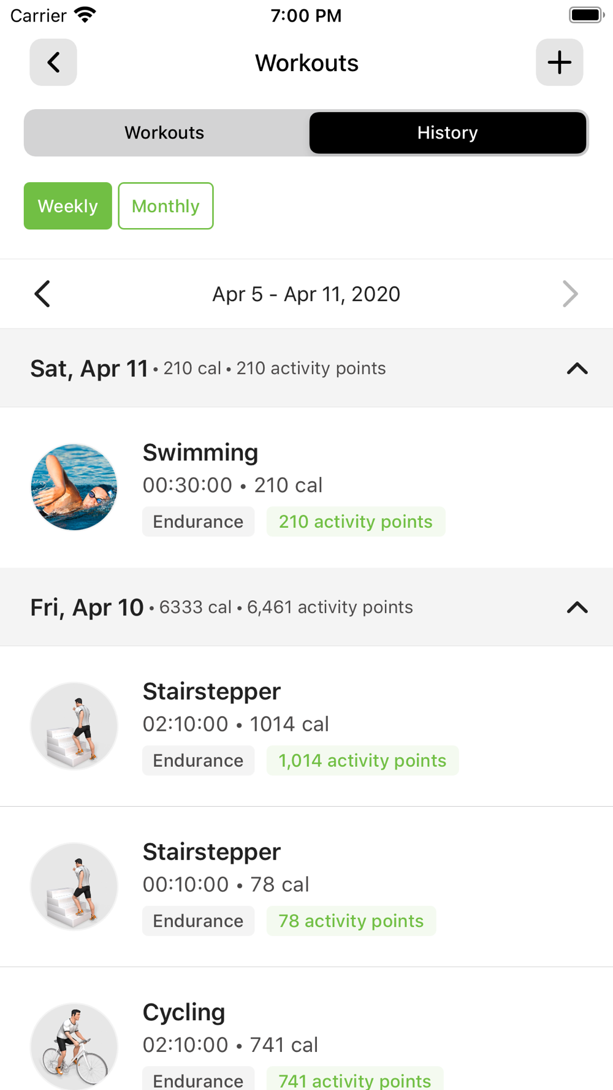The image size is (613, 1090).
Task: Collapse the Fri, Apr 10 section
Action: 577,608
